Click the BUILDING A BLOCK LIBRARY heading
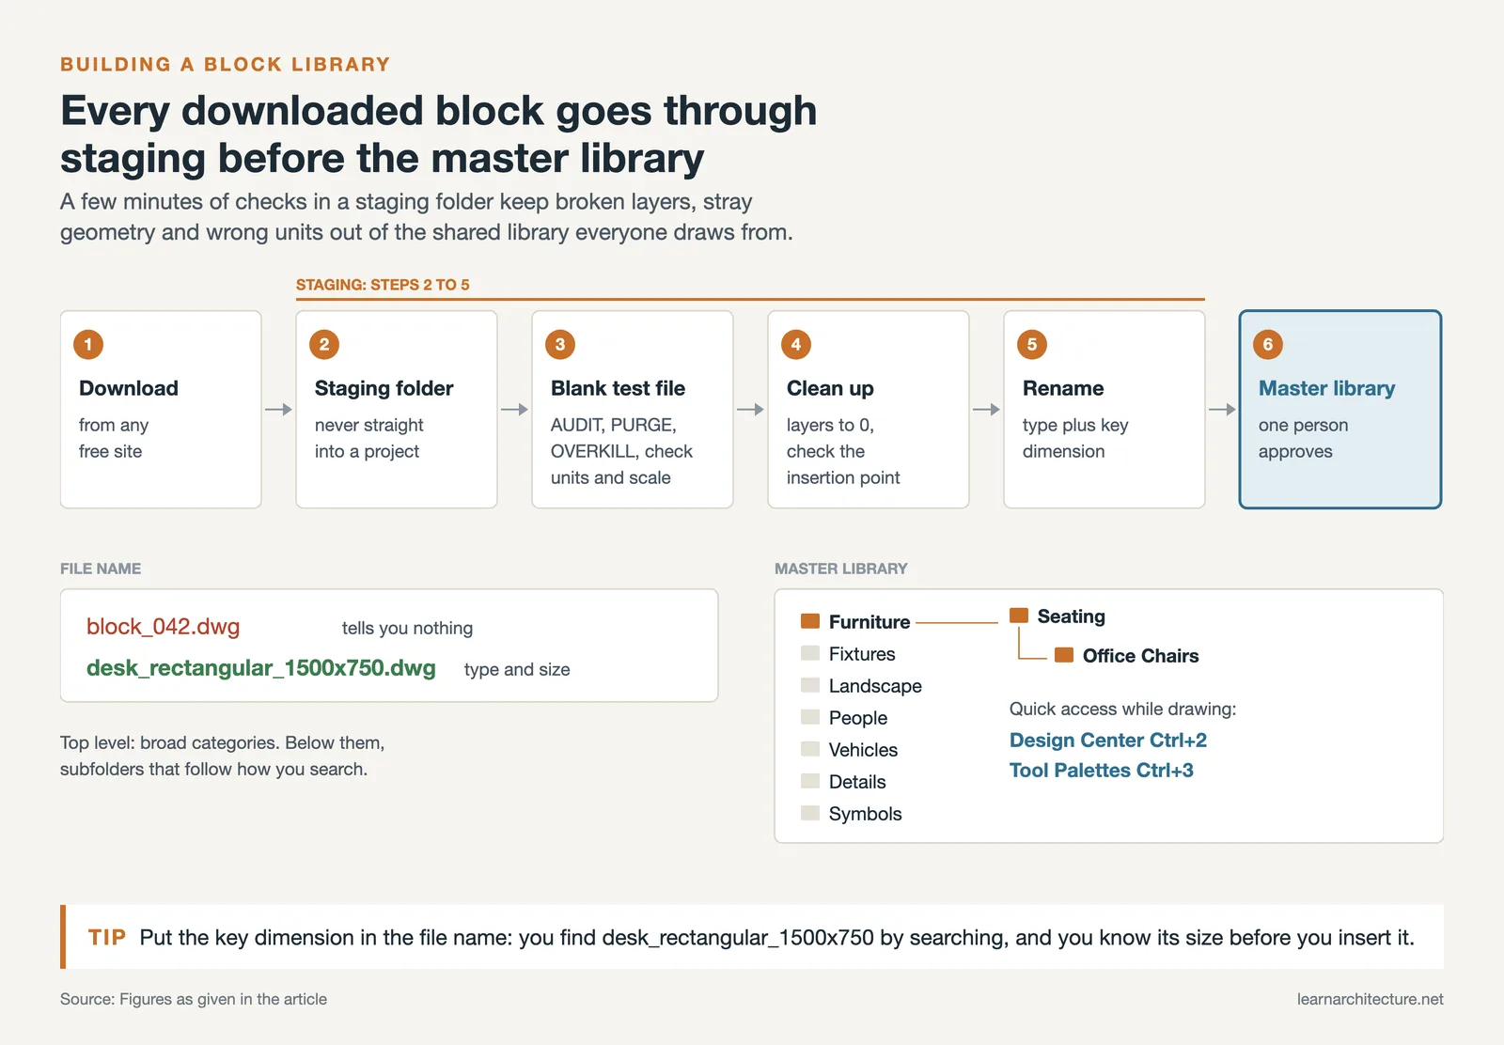The image size is (1504, 1045). click(x=226, y=64)
